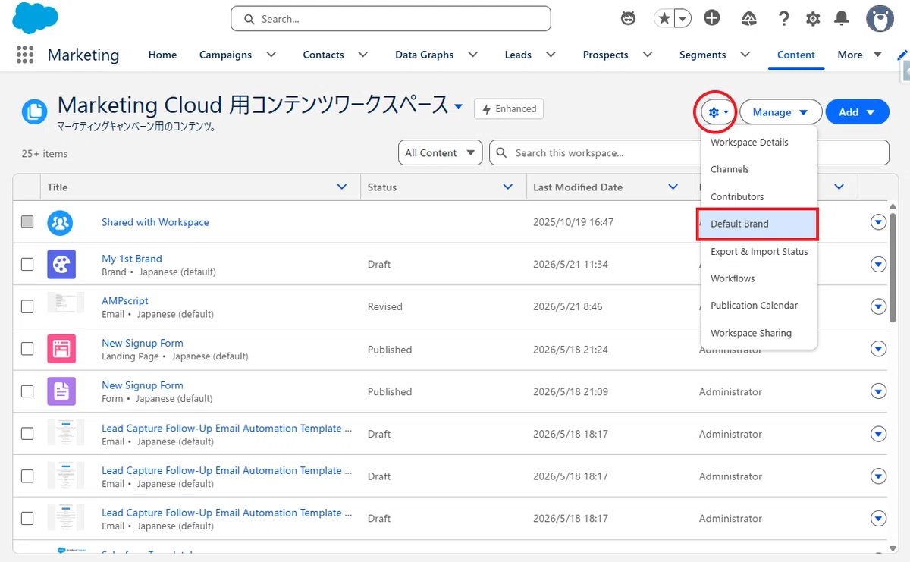Expand the Campaigns nav dropdown chevron
Screen dimensions: 910x562
tap(271, 55)
